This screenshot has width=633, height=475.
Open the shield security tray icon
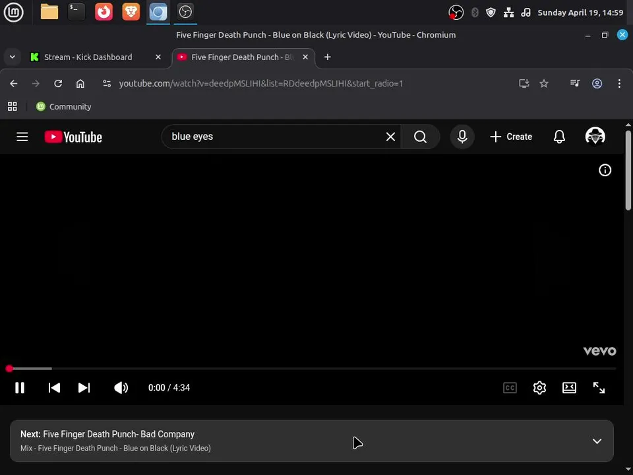point(491,13)
